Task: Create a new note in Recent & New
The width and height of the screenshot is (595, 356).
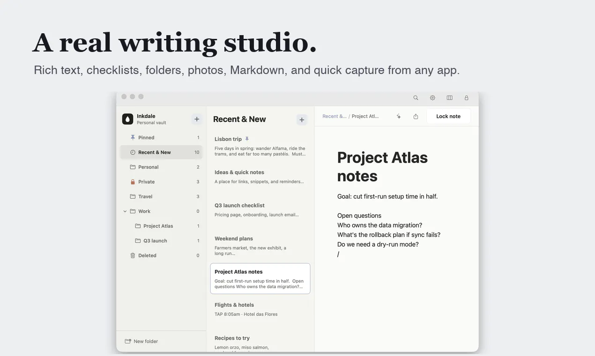Action: [x=302, y=120]
